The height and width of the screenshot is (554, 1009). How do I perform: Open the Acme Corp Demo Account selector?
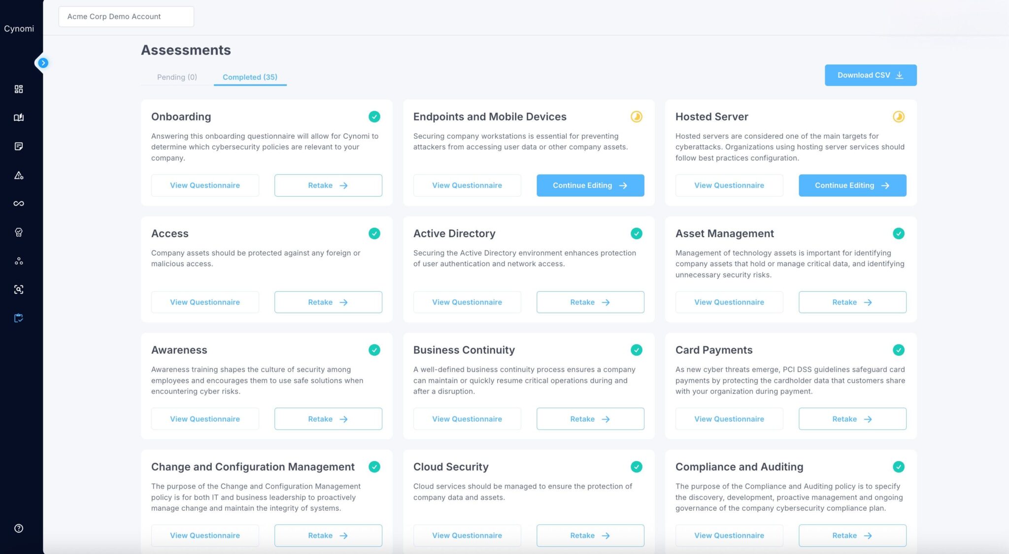(x=126, y=16)
